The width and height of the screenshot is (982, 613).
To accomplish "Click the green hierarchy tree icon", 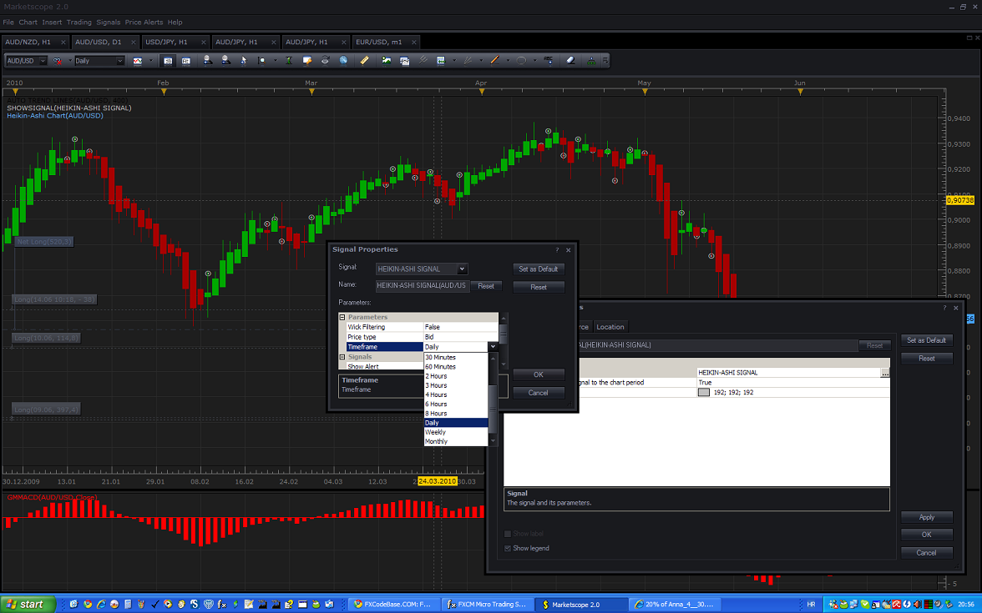I will [591, 61].
